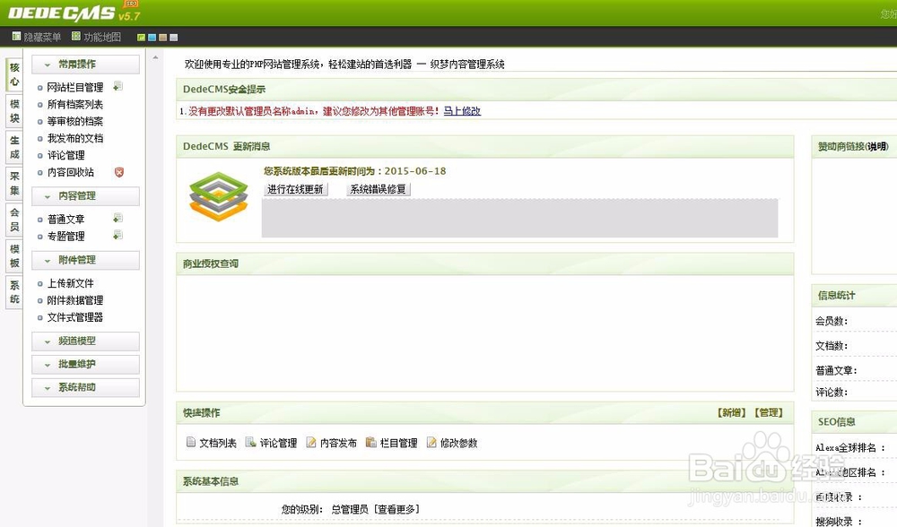Viewport: 897px width, 527px height.
Task: Open 我发布的文档 in sidebar
Action: 75,138
